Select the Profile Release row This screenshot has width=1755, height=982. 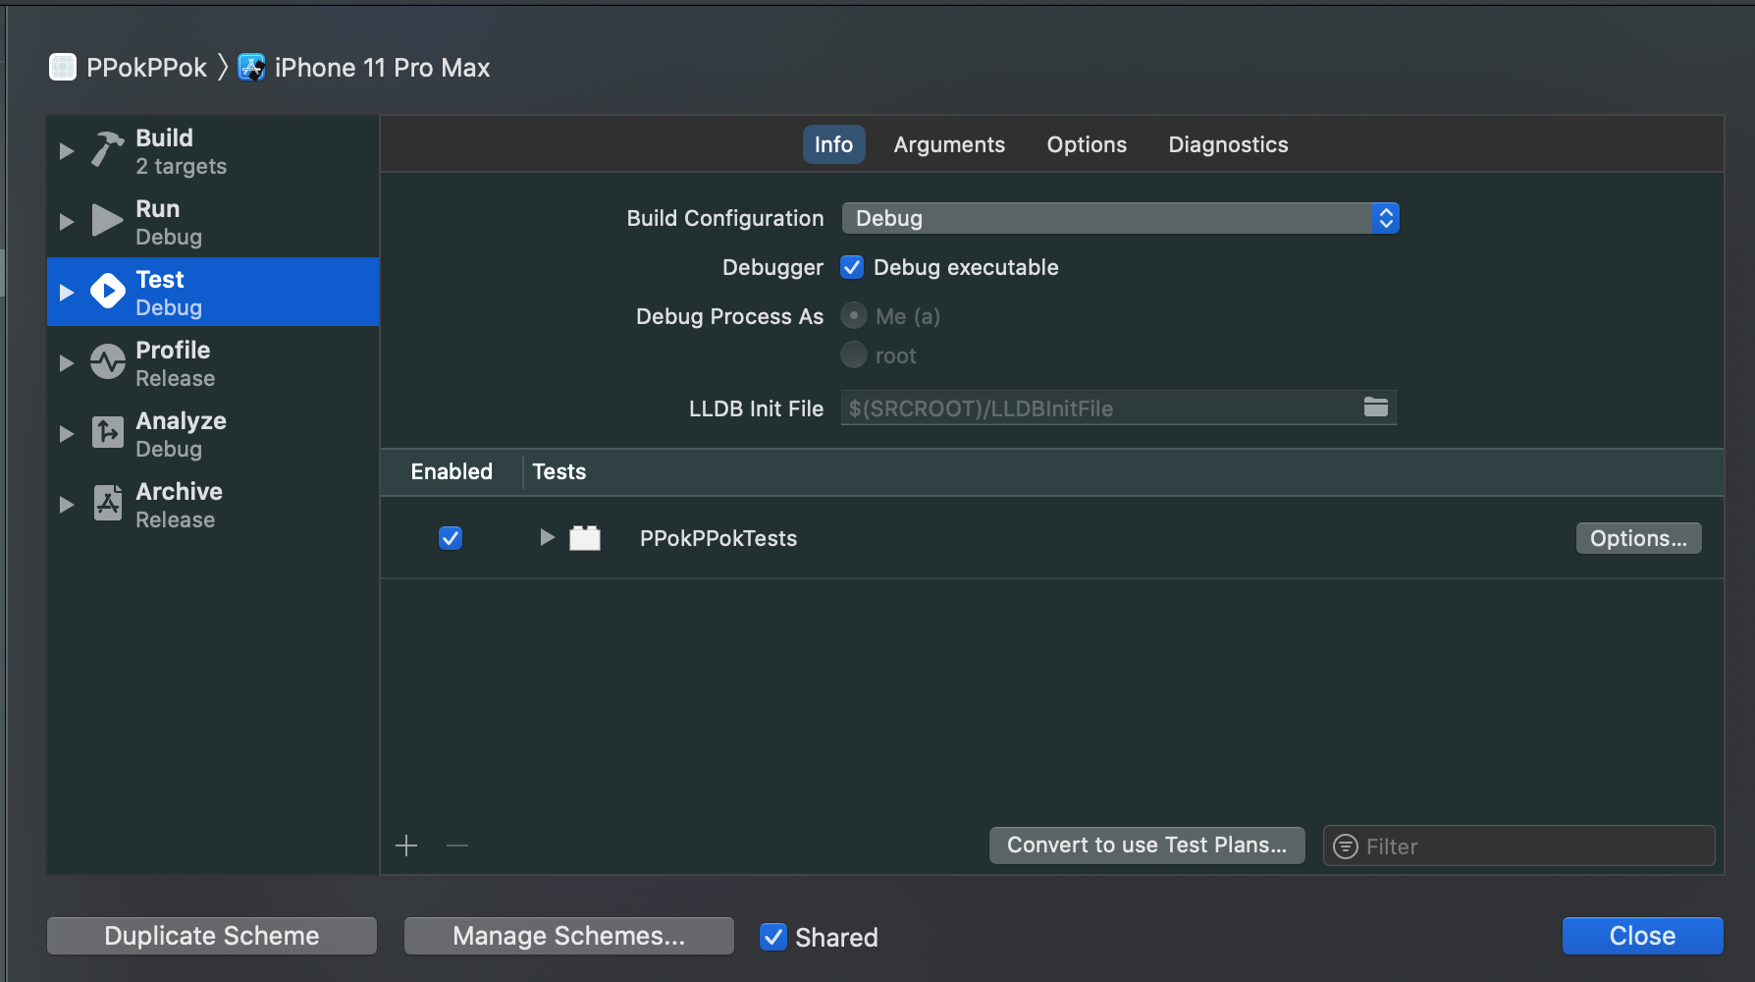coord(213,363)
